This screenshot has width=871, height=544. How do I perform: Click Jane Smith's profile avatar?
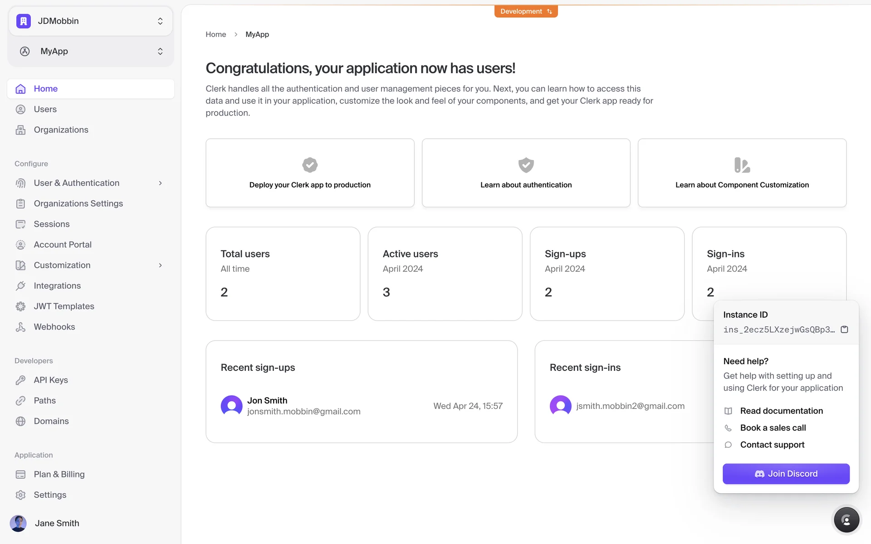tap(18, 523)
